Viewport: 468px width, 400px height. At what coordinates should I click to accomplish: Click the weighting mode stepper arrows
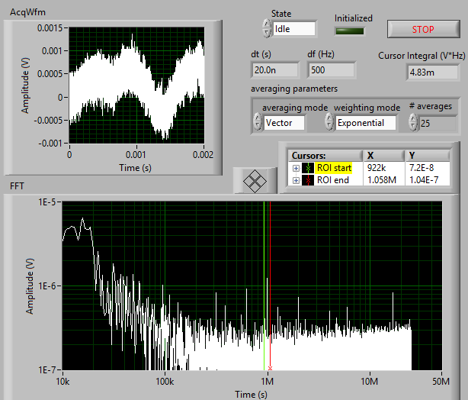[329, 122]
